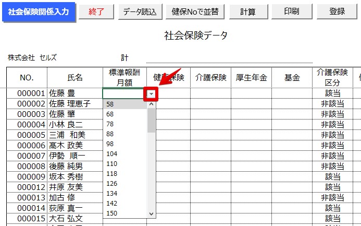Select the NO. cell 000013
Viewport: 361px width, 226px height.
pyautogui.click(x=27, y=197)
